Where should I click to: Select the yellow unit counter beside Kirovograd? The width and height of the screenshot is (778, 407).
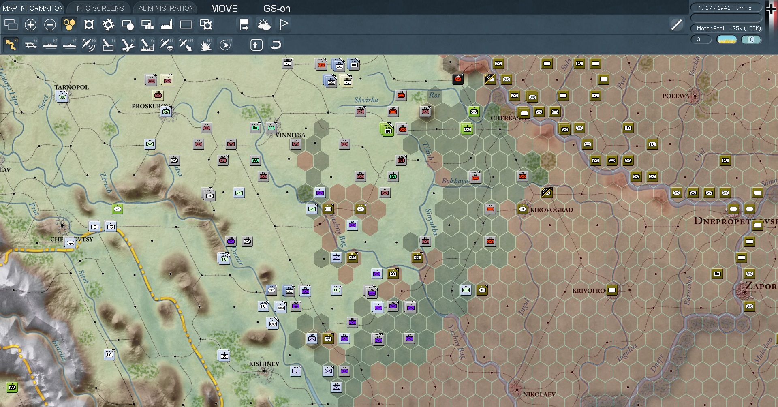pyautogui.click(x=523, y=209)
